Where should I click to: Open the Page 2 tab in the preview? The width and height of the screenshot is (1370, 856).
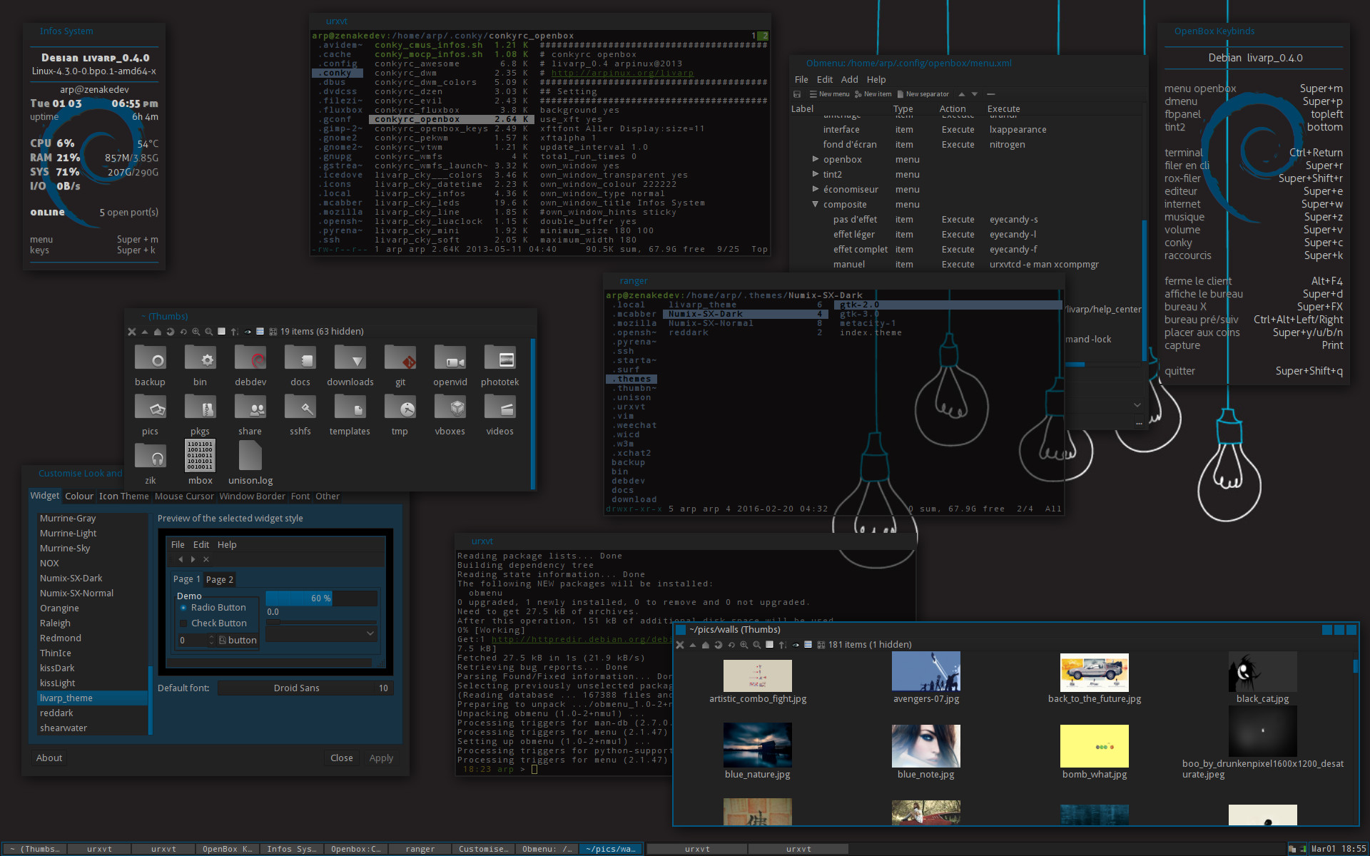(220, 579)
